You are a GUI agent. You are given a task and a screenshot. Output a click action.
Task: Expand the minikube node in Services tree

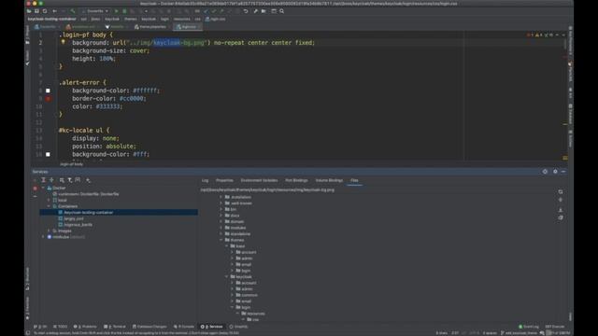pyautogui.click(x=43, y=237)
